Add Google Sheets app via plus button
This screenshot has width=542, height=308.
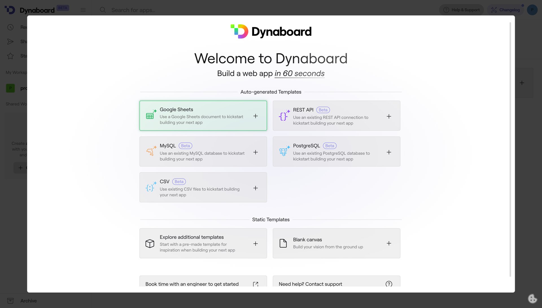point(255,116)
